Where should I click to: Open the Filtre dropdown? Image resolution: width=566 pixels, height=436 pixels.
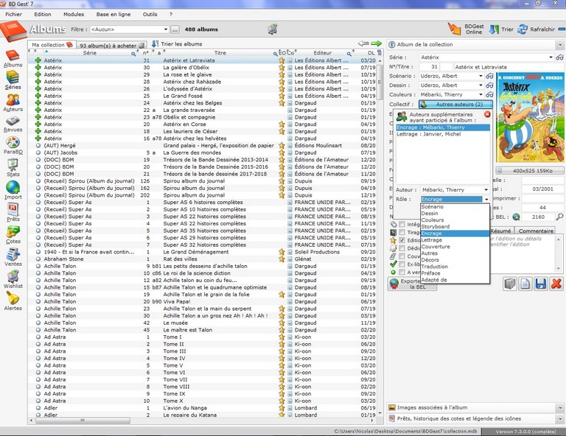click(x=164, y=29)
